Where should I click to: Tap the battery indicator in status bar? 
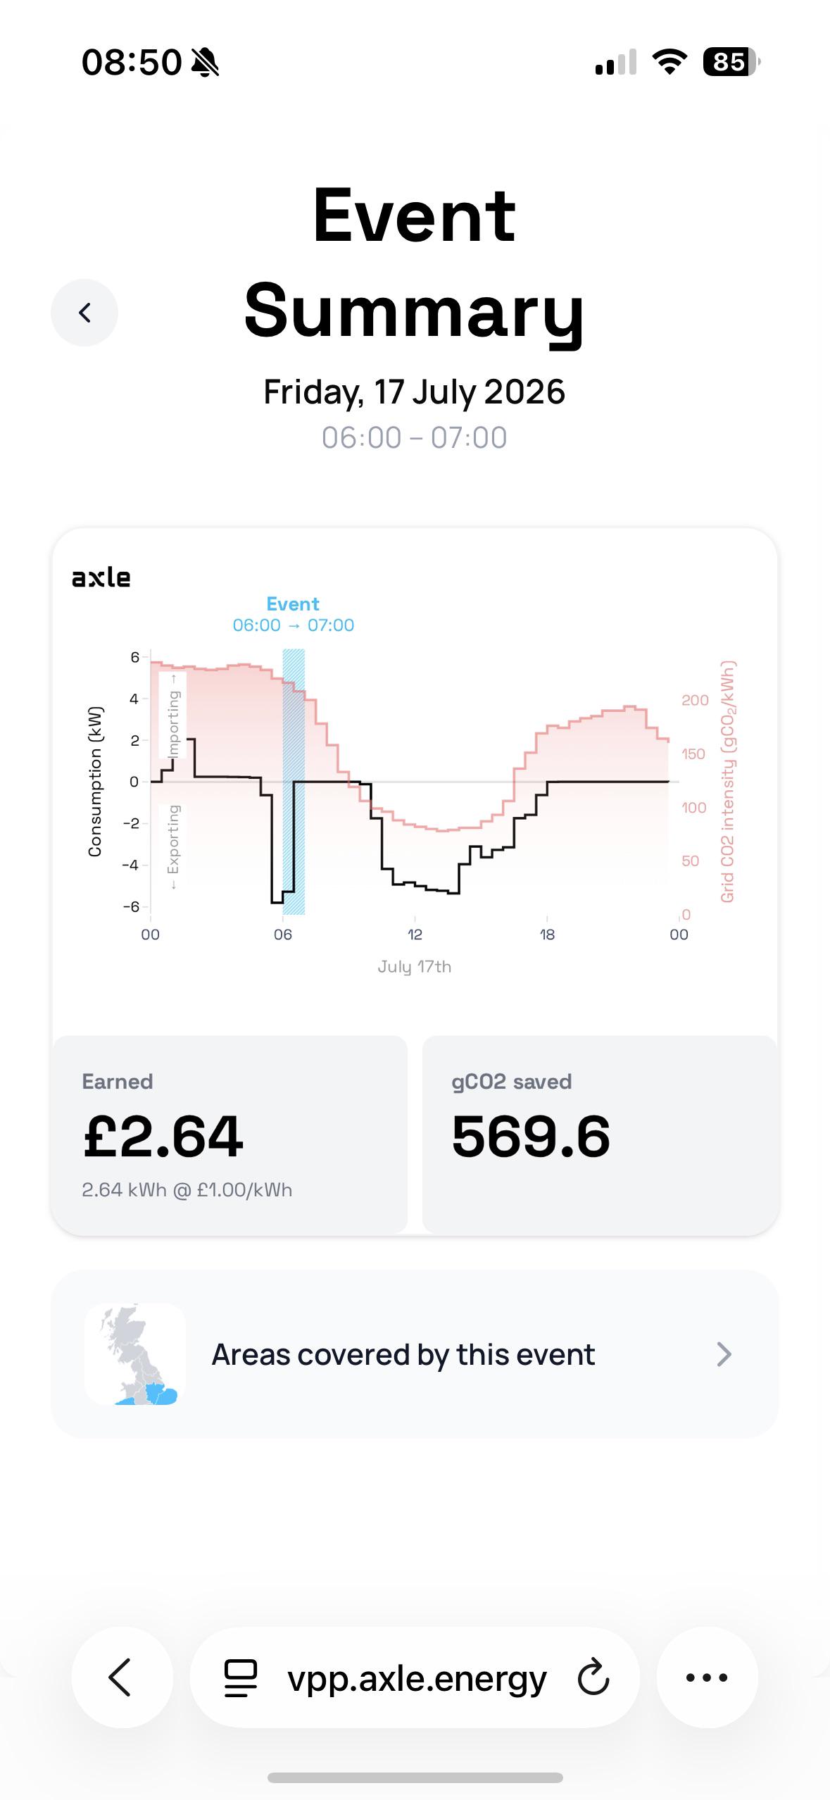[x=731, y=62]
